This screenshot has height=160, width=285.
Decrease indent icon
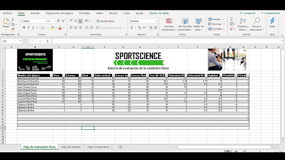click(x=87, y=28)
